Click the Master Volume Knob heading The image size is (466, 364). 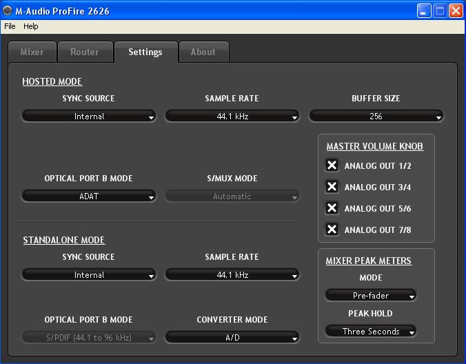pos(375,146)
